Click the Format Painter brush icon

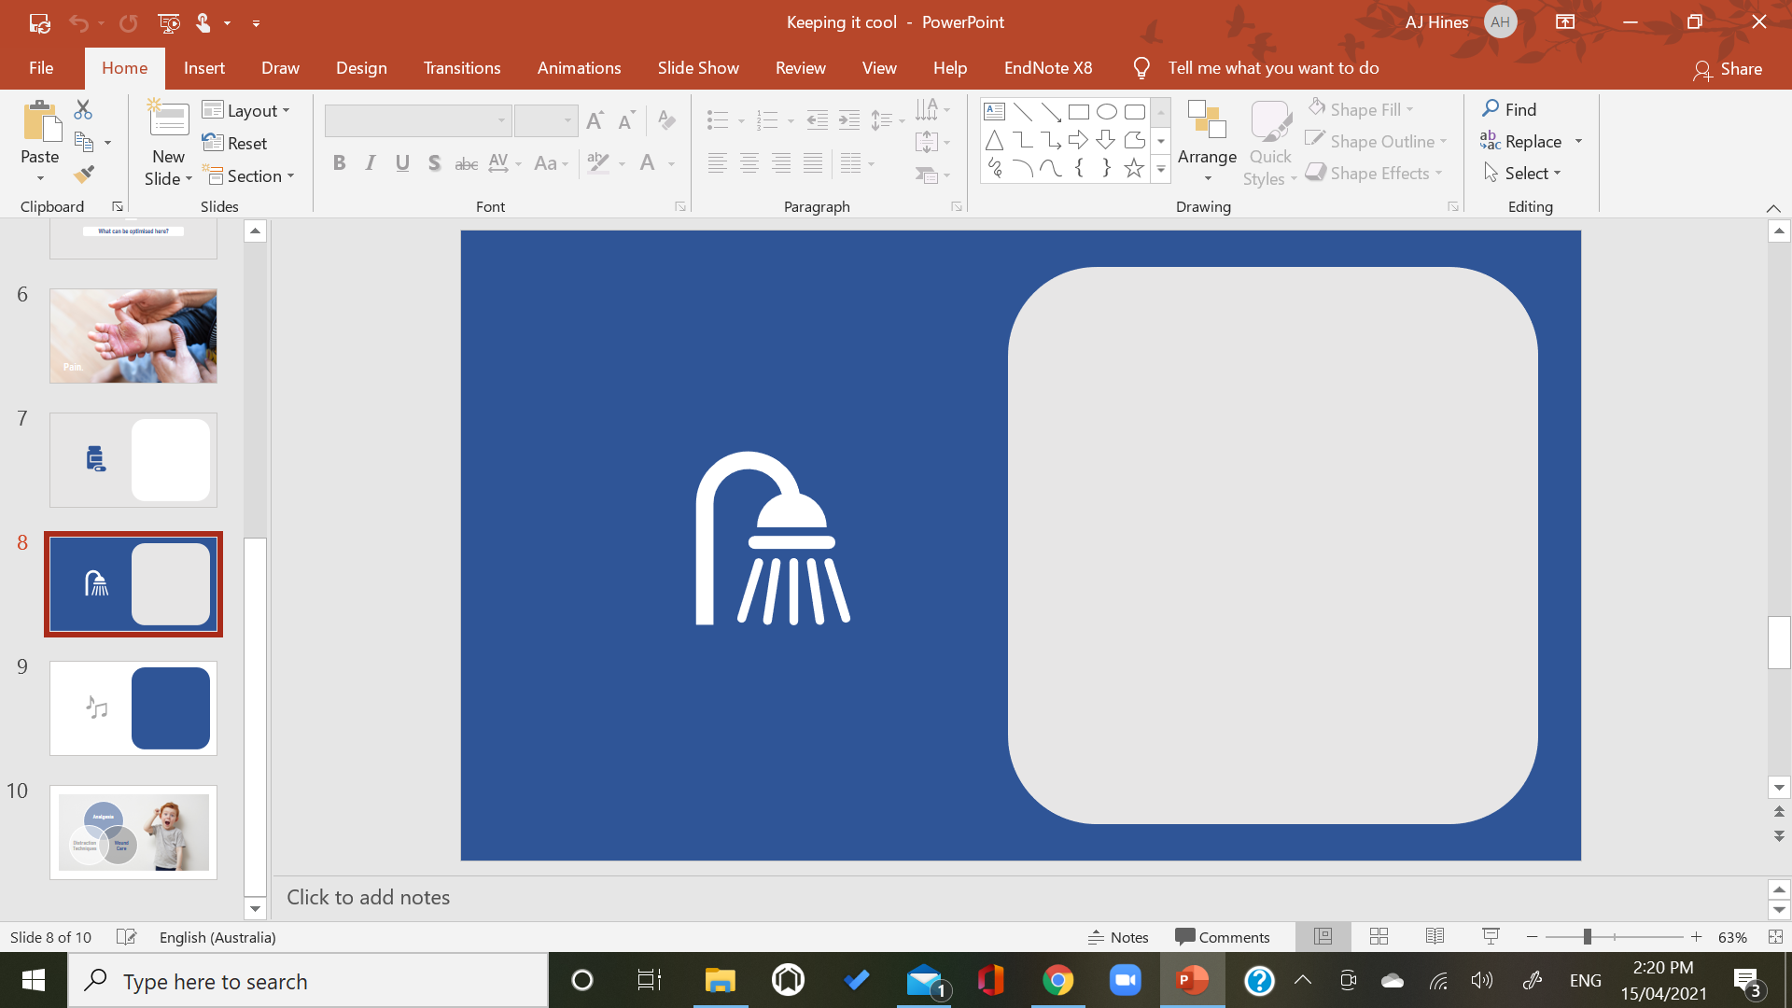pos(84,174)
